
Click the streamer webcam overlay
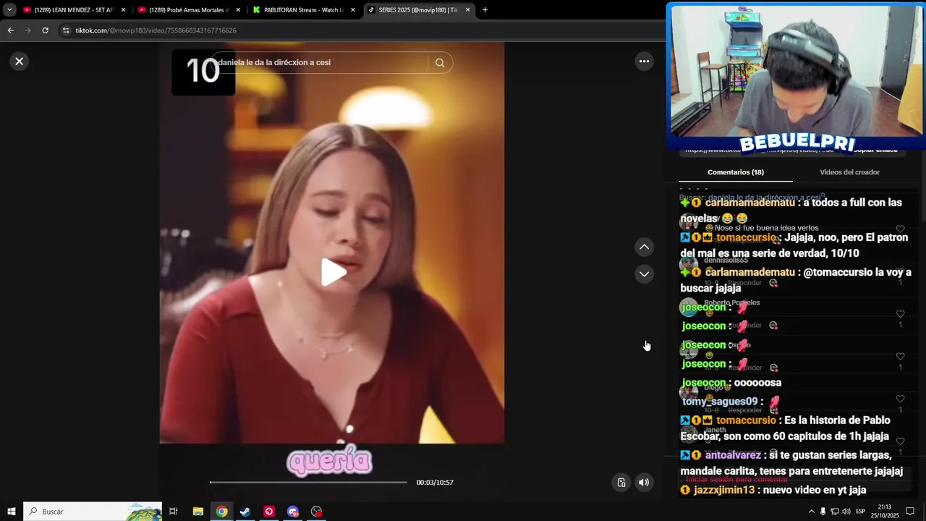796,72
